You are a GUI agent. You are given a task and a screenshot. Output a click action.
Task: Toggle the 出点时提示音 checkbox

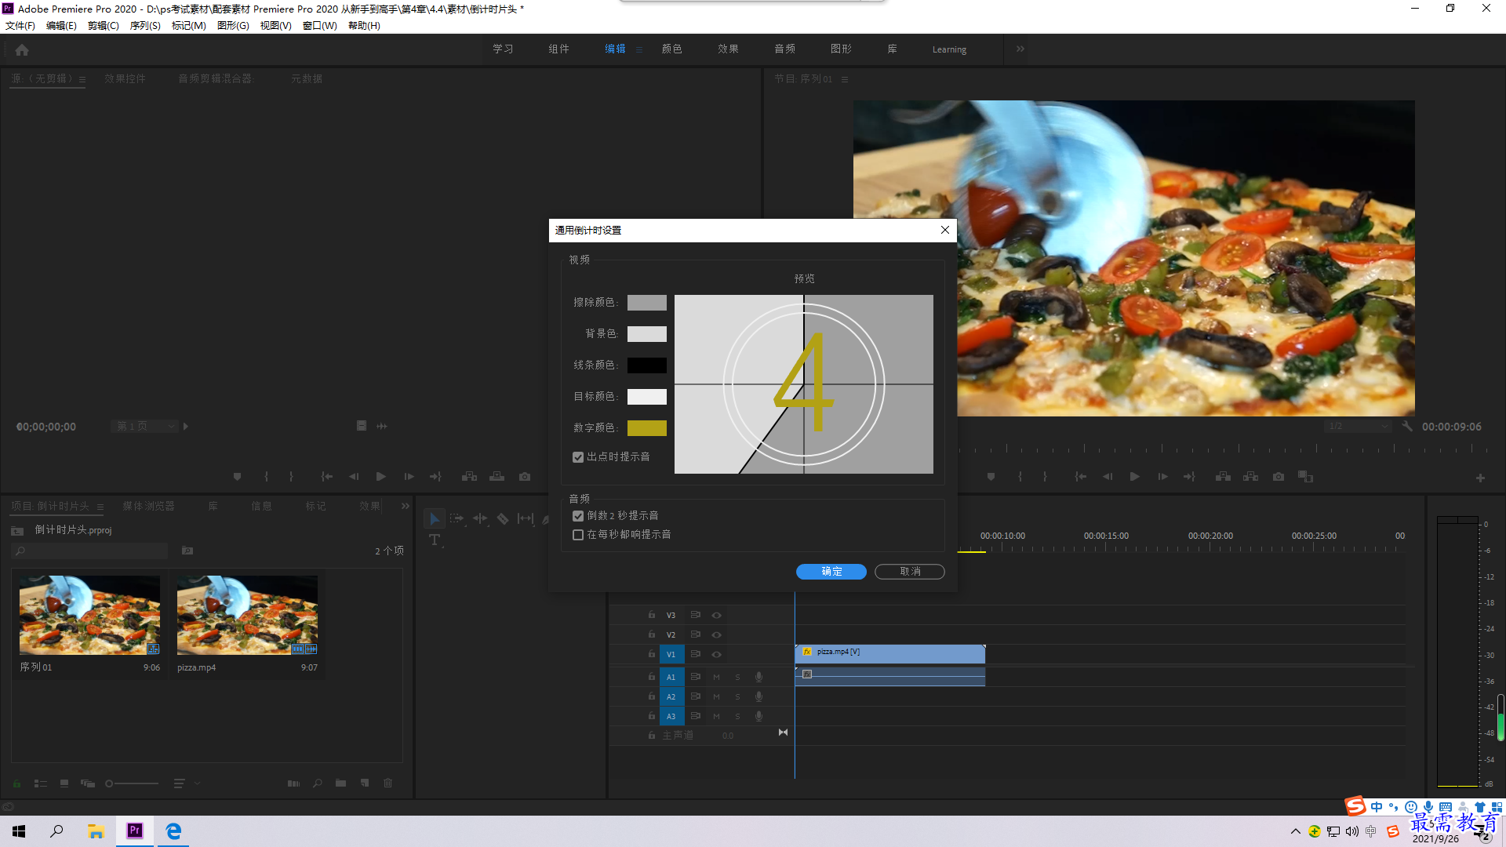(x=578, y=457)
